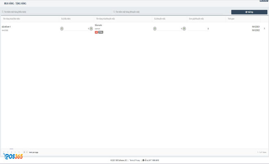Image resolution: width=269 pixels, height=164 pixels.
Task: Decrease condition quantity for sữa bé em 1
Action: tap(62, 28)
